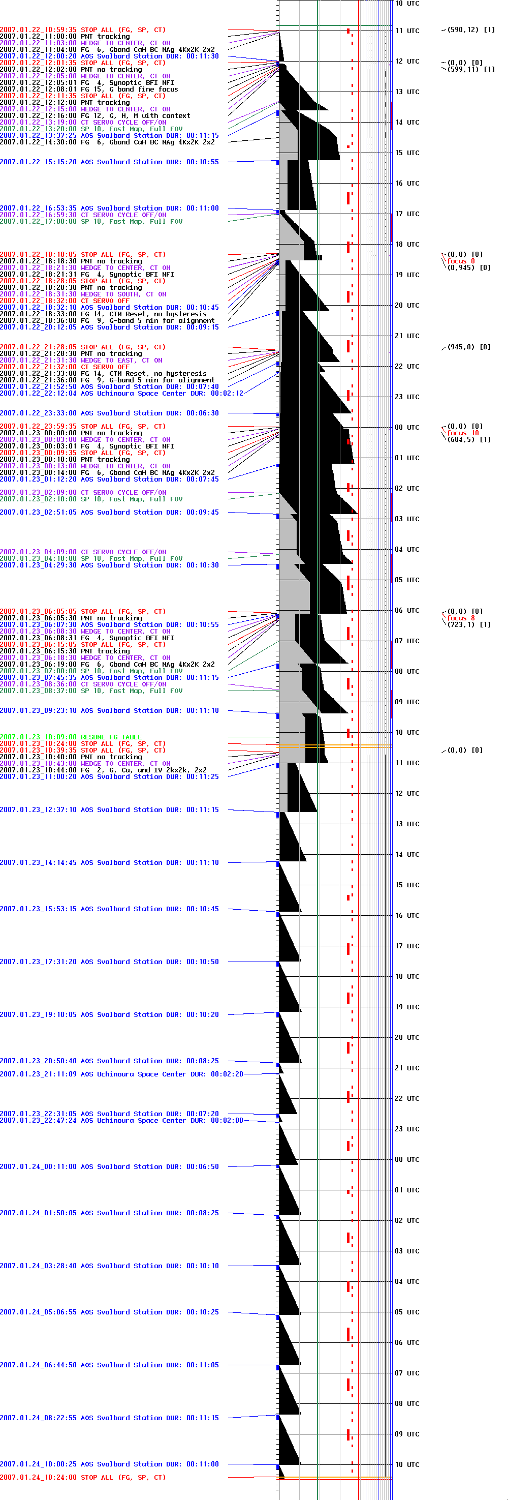Click the green RESUME FG TABLE entry
This screenshot has height=1500, width=508.
71,737
